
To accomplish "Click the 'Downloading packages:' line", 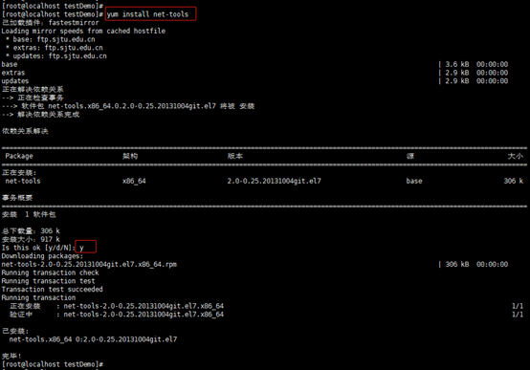I will (x=42, y=256).
